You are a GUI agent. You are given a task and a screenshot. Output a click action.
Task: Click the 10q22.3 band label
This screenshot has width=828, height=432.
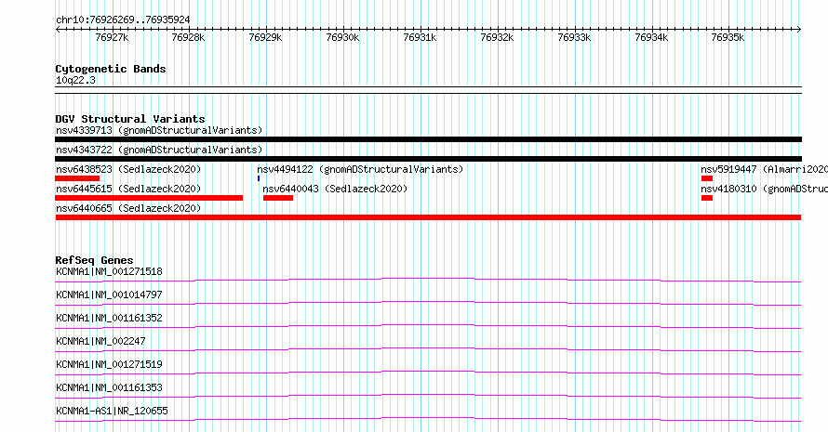click(x=75, y=80)
